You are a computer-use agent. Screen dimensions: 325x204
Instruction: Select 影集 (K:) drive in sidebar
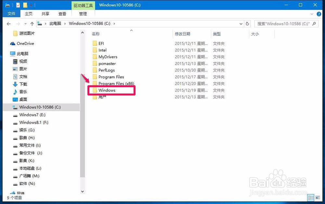click(27, 161)
